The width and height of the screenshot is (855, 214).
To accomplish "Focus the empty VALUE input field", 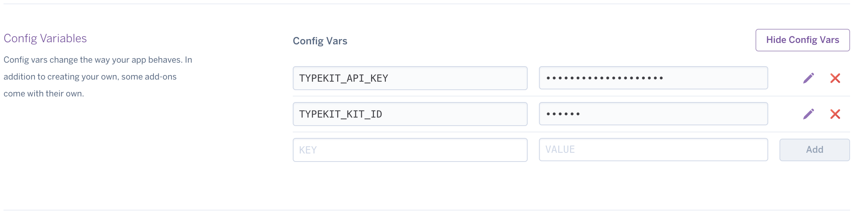I will [653, 150].
